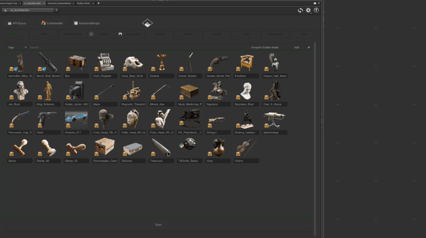This screenshot has height=238, width=426.
Task: Click the reload icon in top-right corner
Action: pyautogui.click(x=300, y=10)
